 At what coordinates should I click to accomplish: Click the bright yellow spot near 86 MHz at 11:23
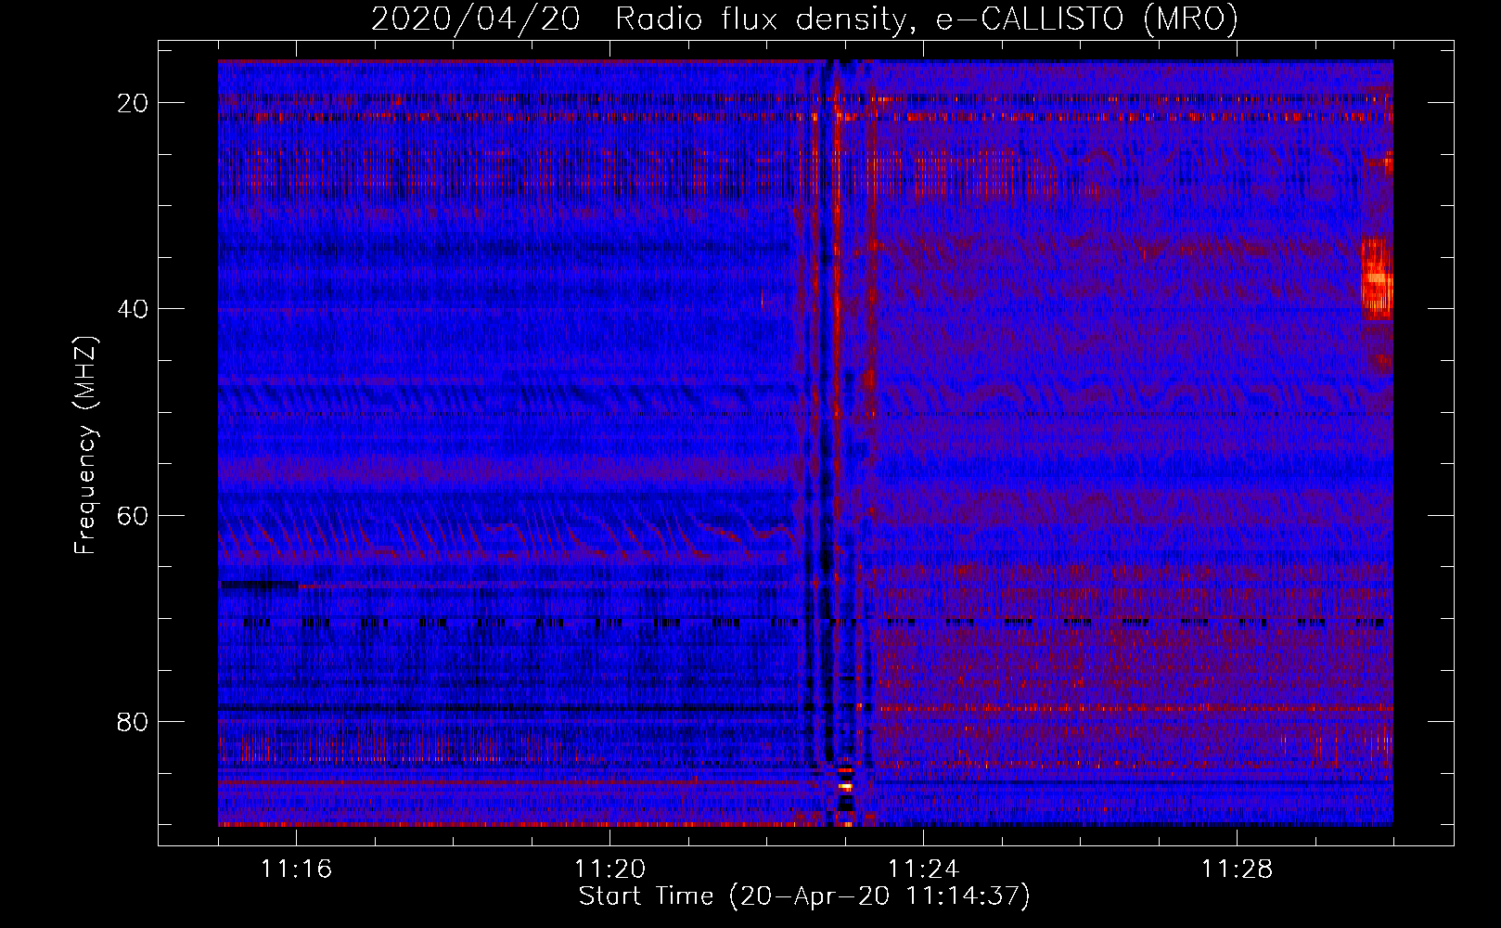[x=845, y=786]
